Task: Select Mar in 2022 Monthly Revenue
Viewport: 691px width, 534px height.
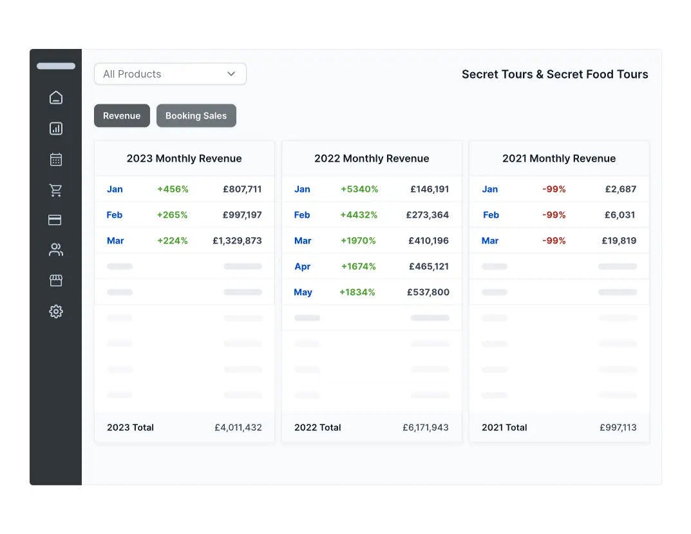Action: pyautogui.click(x=303, y=241)
